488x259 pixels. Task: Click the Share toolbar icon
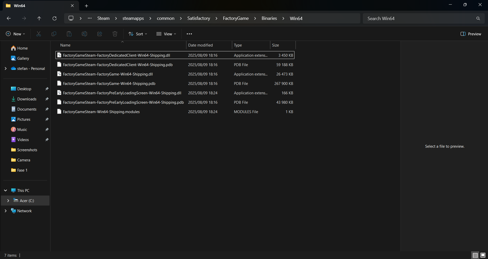pyautogui.click(x=100, y=34)
